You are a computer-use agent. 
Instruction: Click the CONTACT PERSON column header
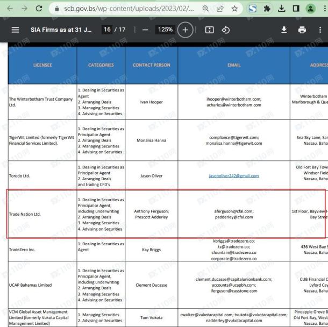(x=152, y=65)
